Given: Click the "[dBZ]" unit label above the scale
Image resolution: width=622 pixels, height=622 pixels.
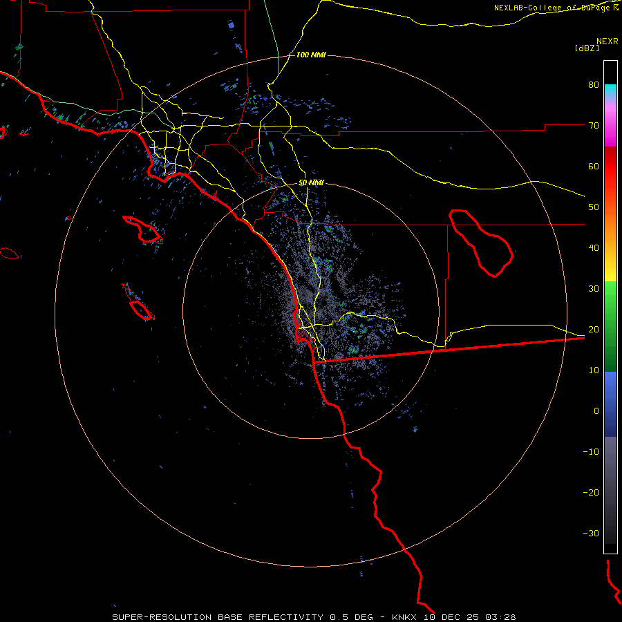Looking at the screenshot, I should [x=587, y=48].
